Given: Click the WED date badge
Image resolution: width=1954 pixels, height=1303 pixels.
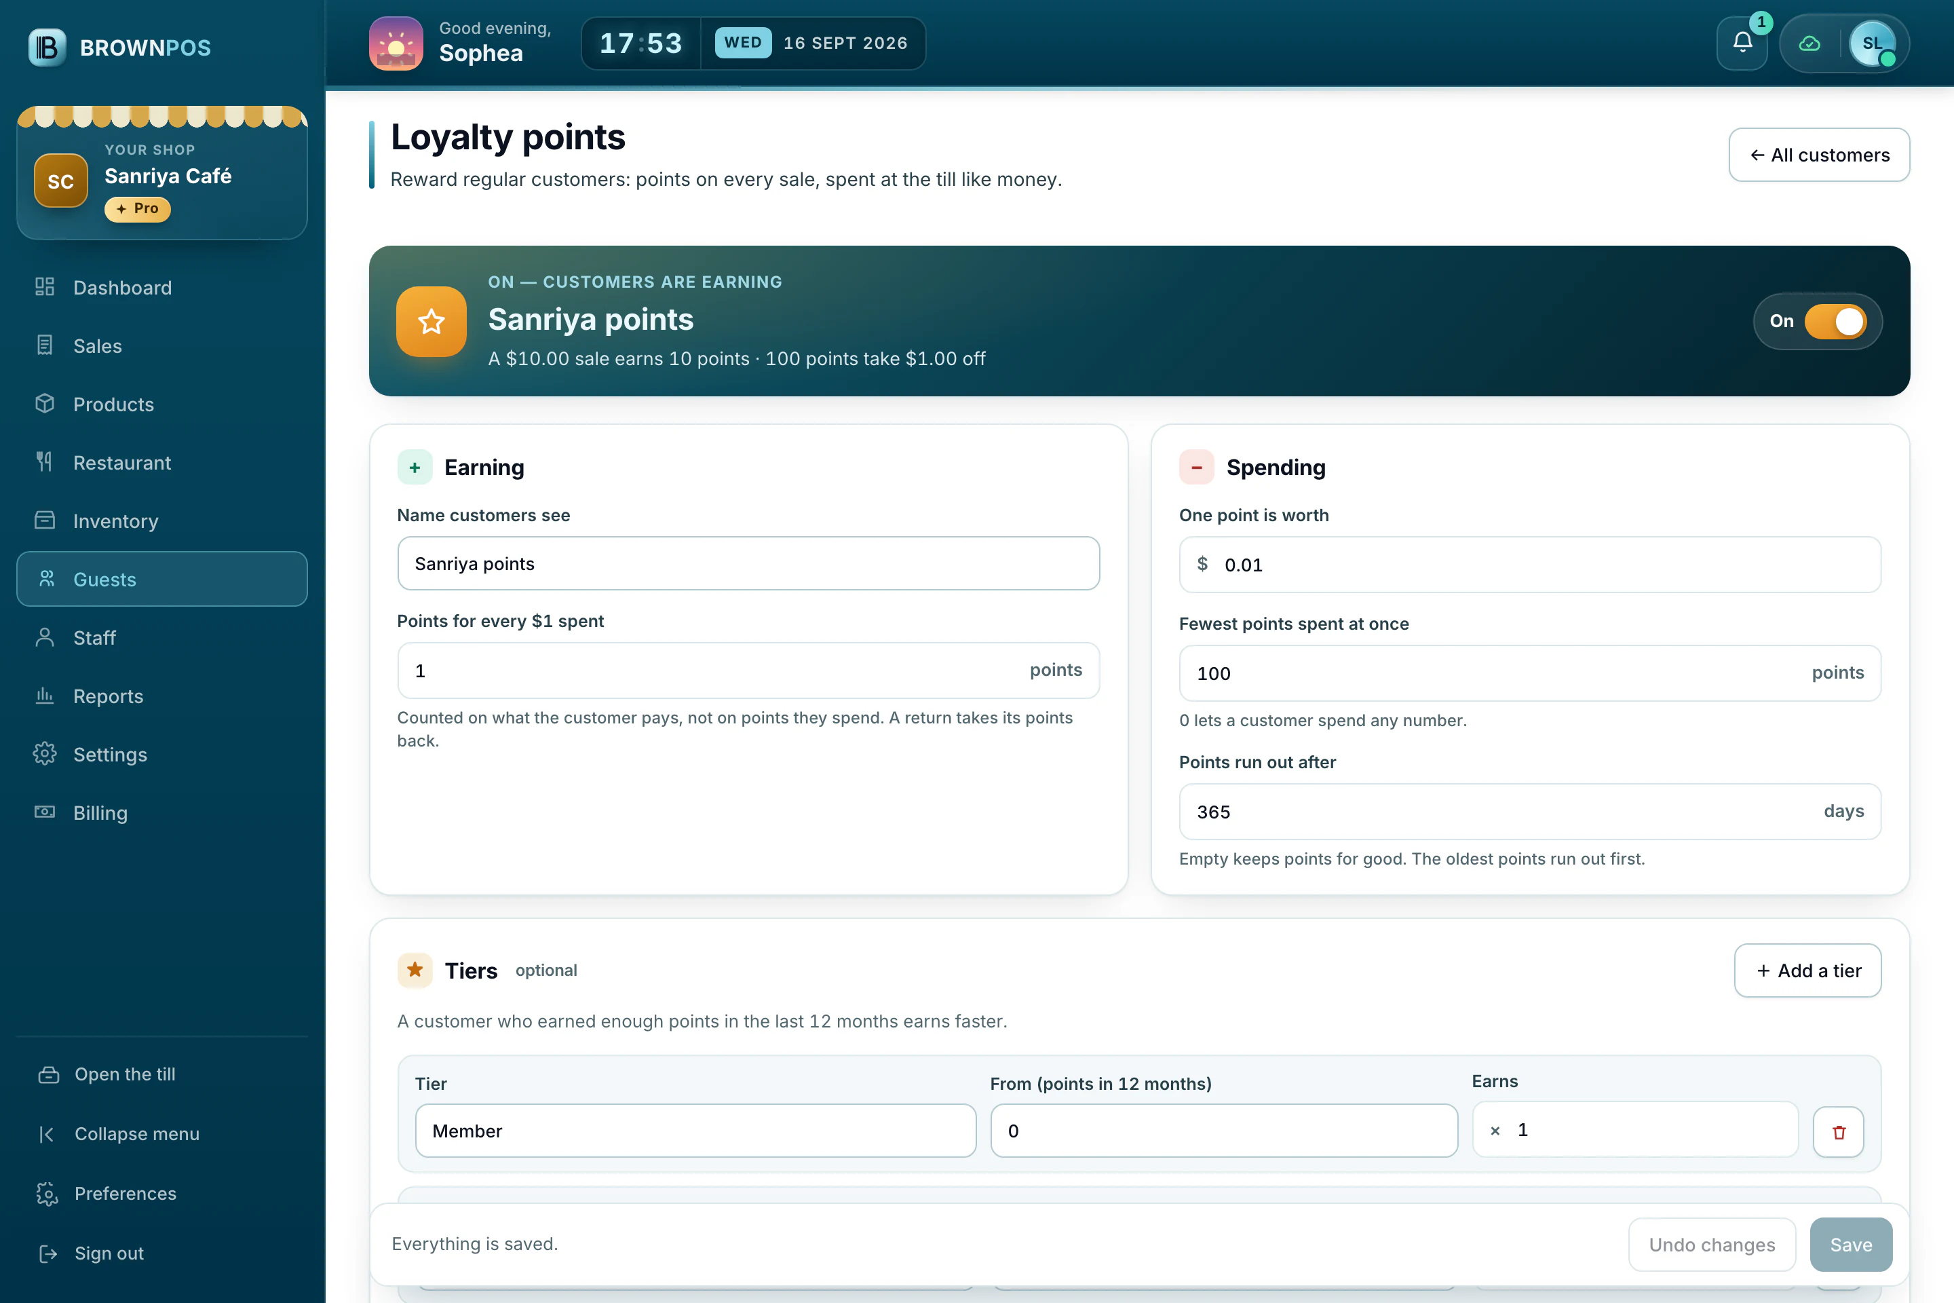Looking at the screenshot, I should (x=743, y=43).
